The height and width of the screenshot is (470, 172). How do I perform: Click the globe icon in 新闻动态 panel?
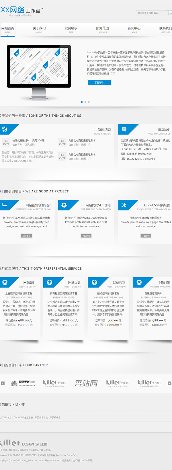coord(4,129)
